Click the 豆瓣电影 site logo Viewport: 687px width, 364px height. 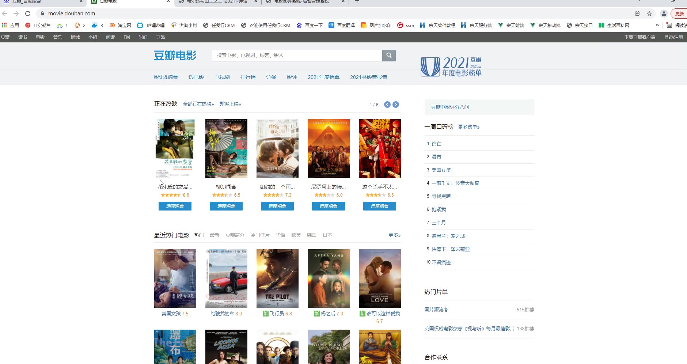[175, 56]
